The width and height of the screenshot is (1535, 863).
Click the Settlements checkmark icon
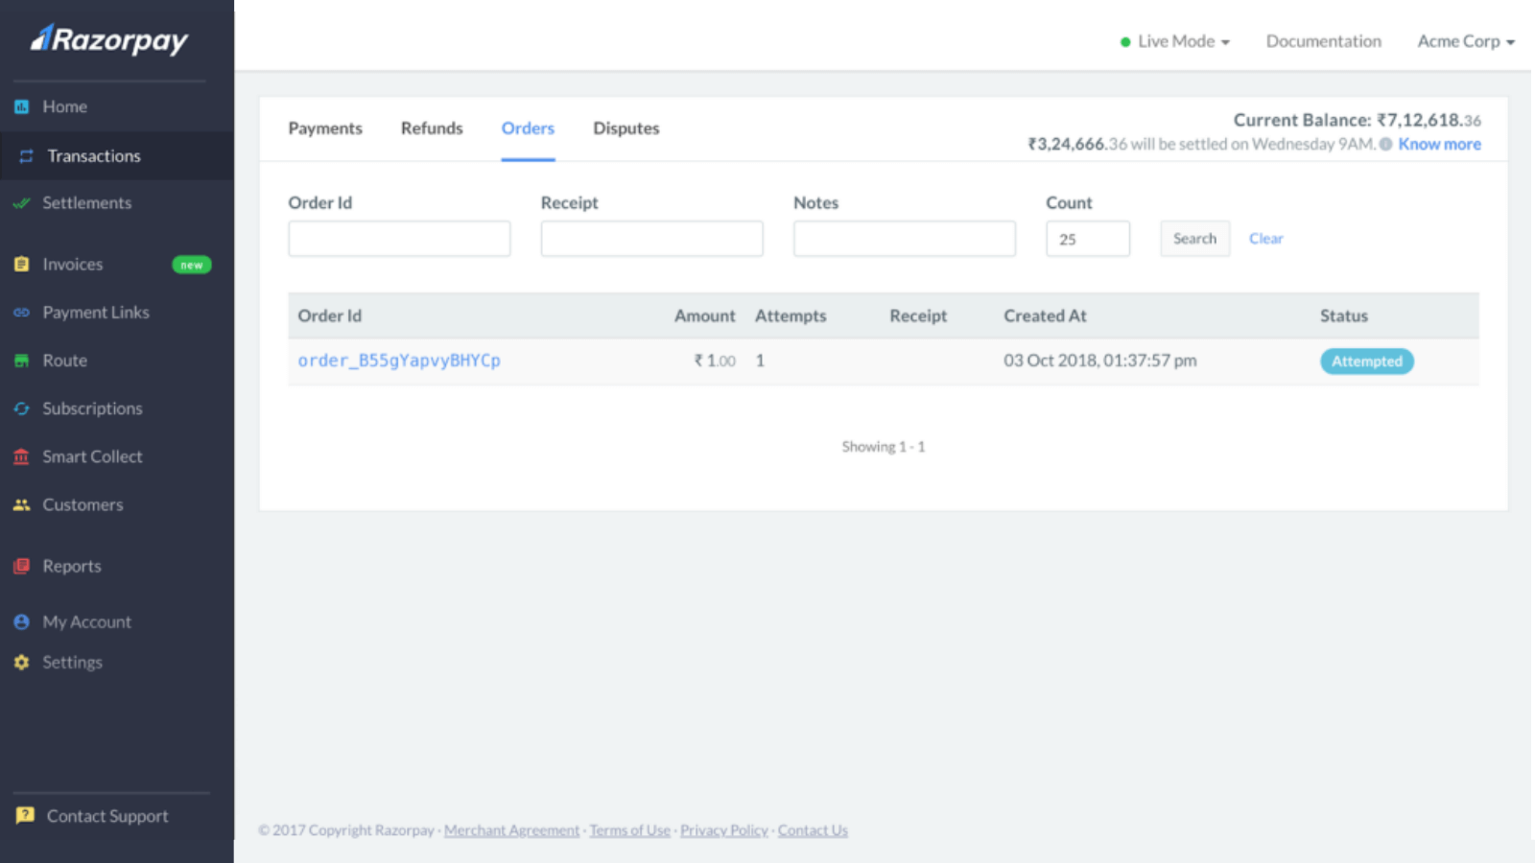pyautogui.click(x=21, y=203)
